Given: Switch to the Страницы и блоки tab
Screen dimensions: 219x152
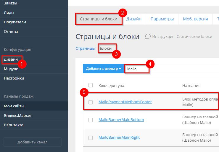Looking at the screenshot, I should click(99, 19).
